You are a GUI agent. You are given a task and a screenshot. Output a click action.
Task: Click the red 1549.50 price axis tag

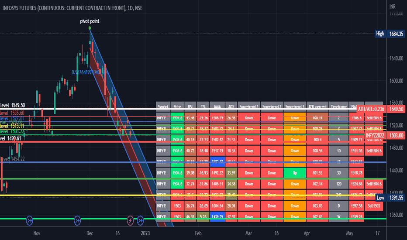[396, 109]
